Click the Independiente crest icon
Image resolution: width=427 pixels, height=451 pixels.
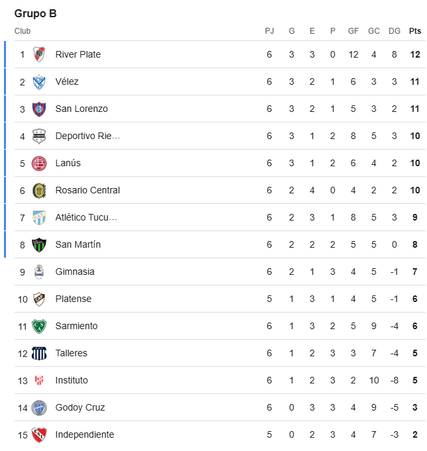point(39,435)
